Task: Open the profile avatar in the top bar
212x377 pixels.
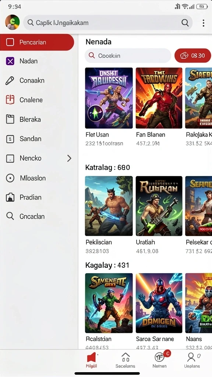Action: coord(12,22)
